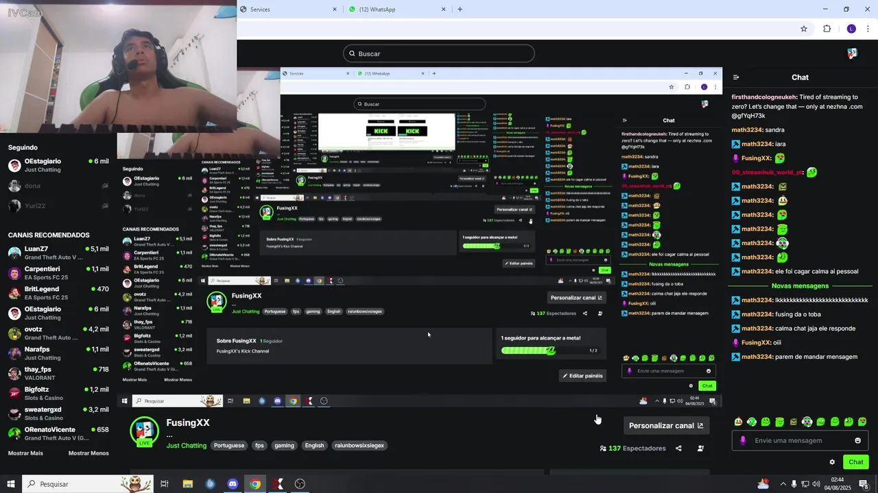Open OEstagiario under Seguindo
This screenshot has width=878, height=493.
click(x=58, y=165)
